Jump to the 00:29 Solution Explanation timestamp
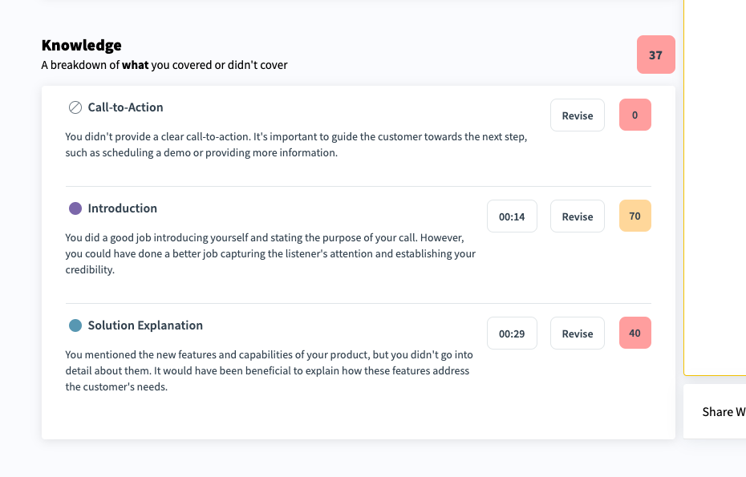This screenshot has width=746, height=477. [512, 333]
